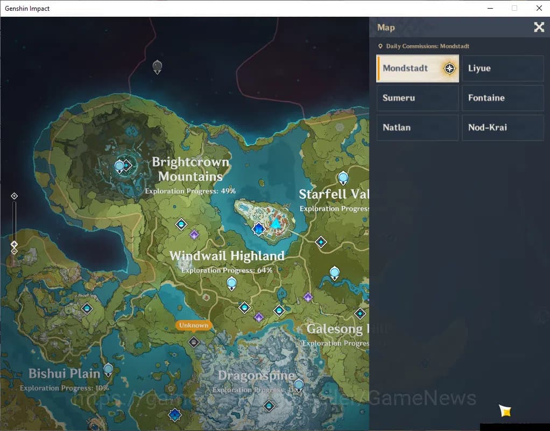The width and height of the screenshot is (550, 431).
Task: Switch map to Mondstadt region
Action: click(x=418, y=68)
